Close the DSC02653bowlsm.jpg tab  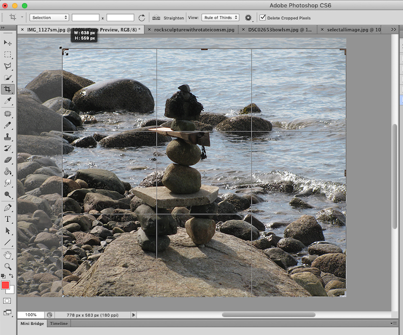[243, 30]
